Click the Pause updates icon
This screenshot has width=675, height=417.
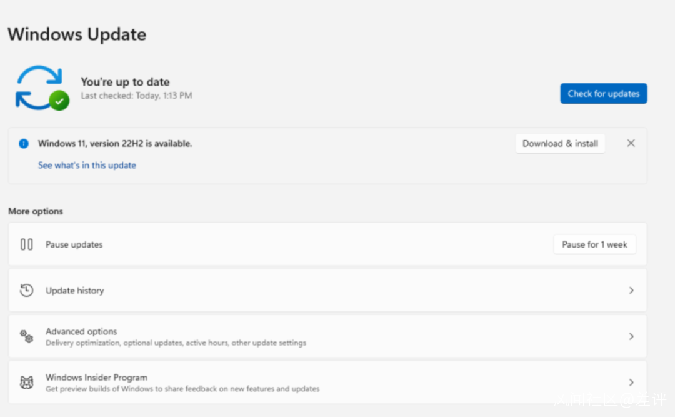[x=26, y=244]
